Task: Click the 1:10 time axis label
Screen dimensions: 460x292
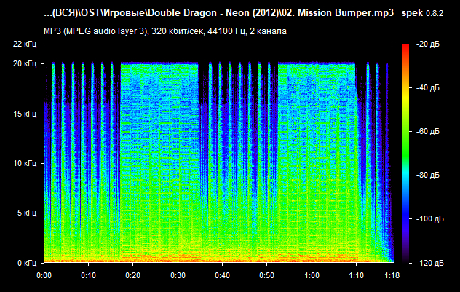Action: click(x=356, y=275)
